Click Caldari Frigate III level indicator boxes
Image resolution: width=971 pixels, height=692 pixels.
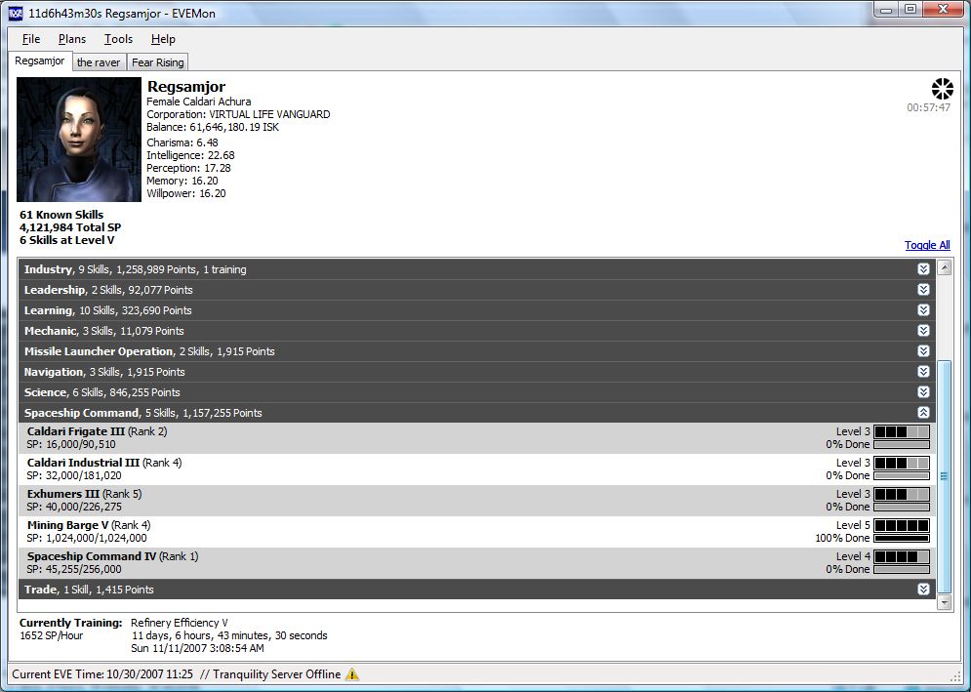click(901, 431)
